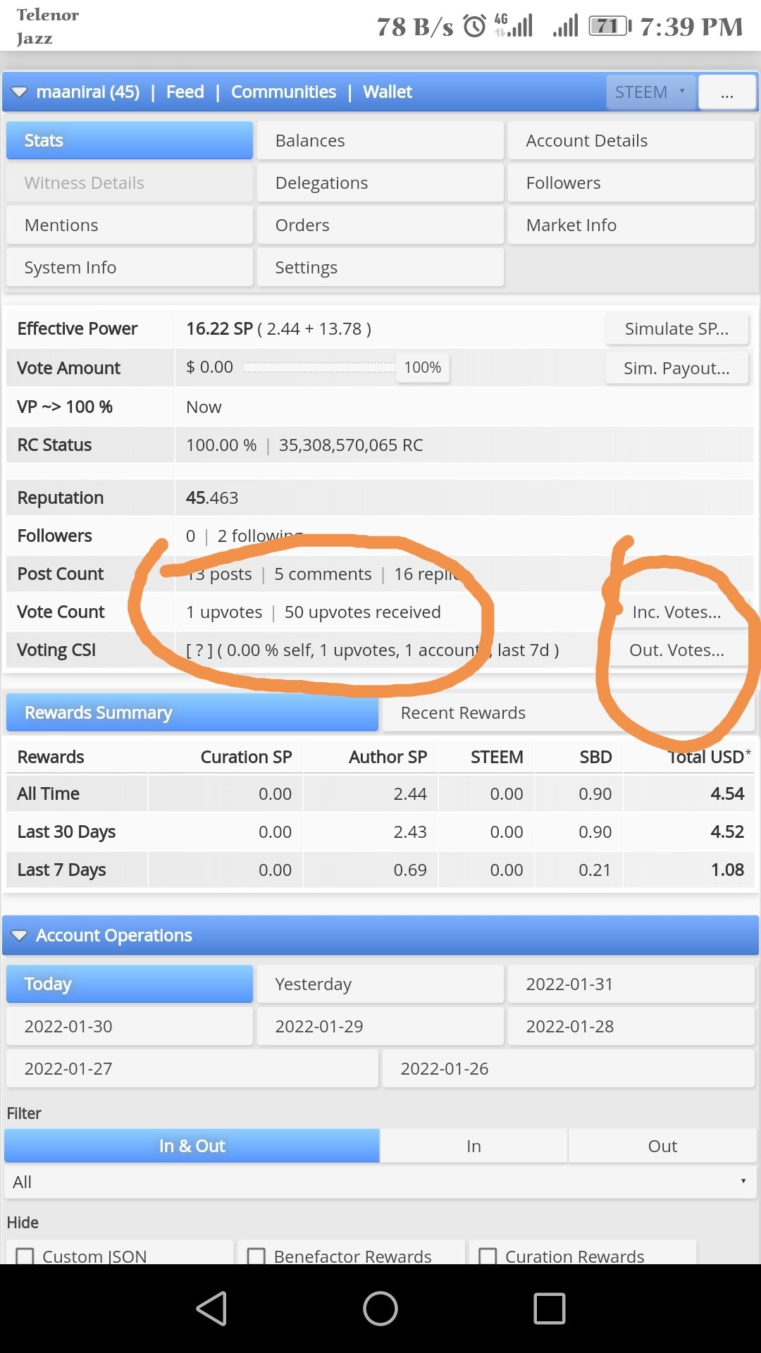Toggle the Curation Rewards hide checkbox

[488, 1256]
